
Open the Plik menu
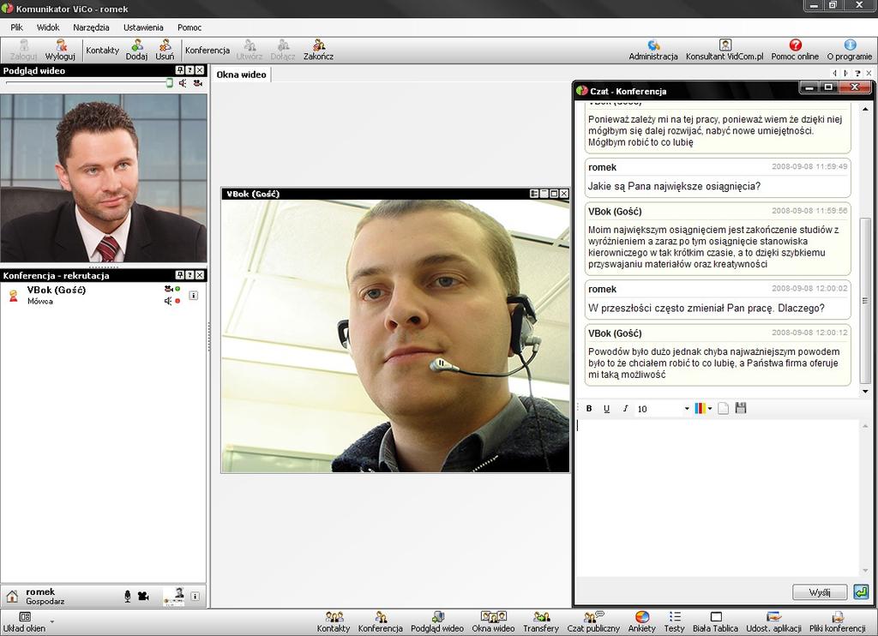(17, 27)
